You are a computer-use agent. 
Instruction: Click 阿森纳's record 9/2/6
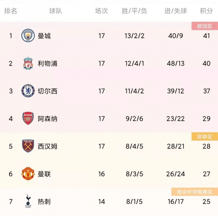click(x=134, y=119)
